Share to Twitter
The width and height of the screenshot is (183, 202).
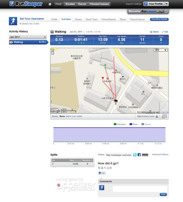coord(135,155)
